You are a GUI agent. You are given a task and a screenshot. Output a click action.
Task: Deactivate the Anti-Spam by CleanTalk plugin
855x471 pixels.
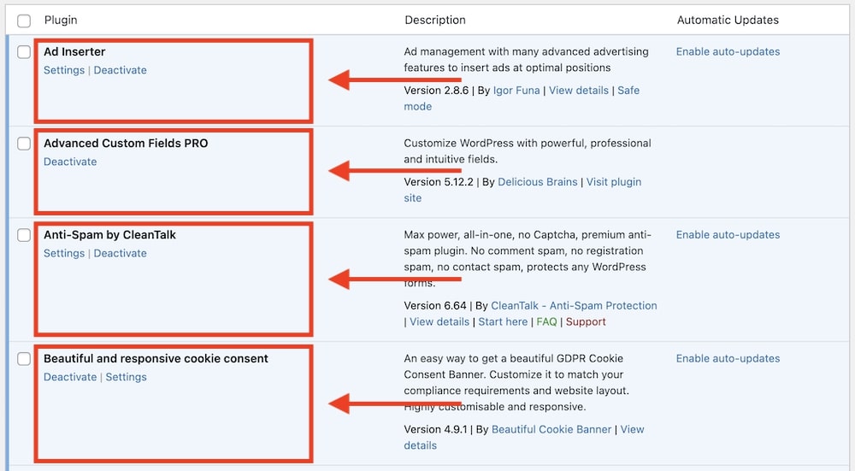point(120,253)
